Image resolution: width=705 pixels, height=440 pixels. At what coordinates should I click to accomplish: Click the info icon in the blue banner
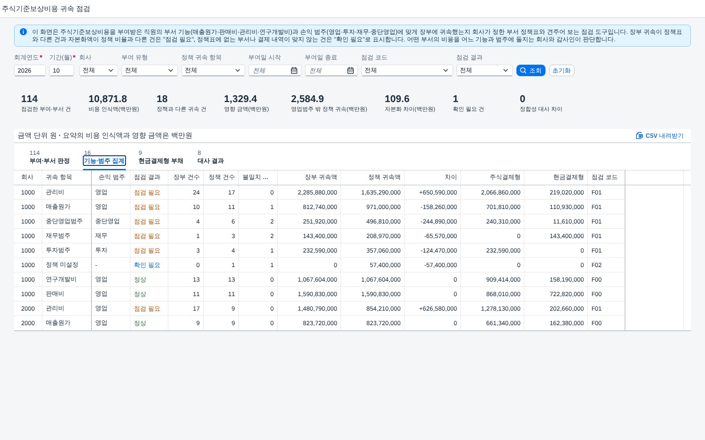23,32
